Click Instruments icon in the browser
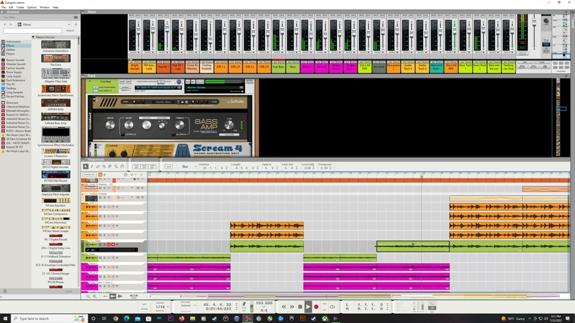Screen dimensions: 575x323 [3, 42]
